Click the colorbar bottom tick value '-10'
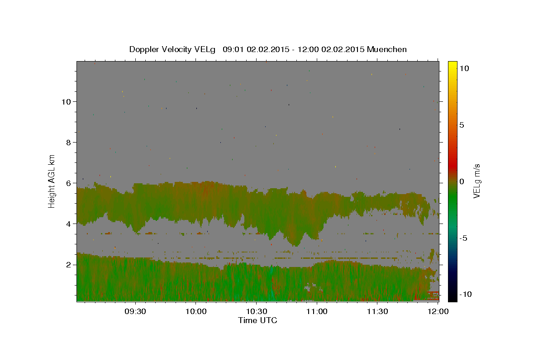The height and width of the screenshot is (362, 543). 465,294
